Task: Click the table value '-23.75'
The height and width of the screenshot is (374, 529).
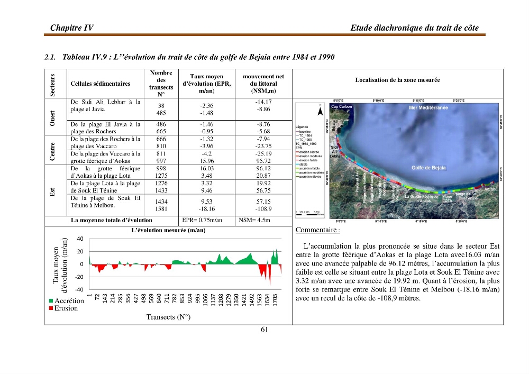Action: tap(263, 146)
